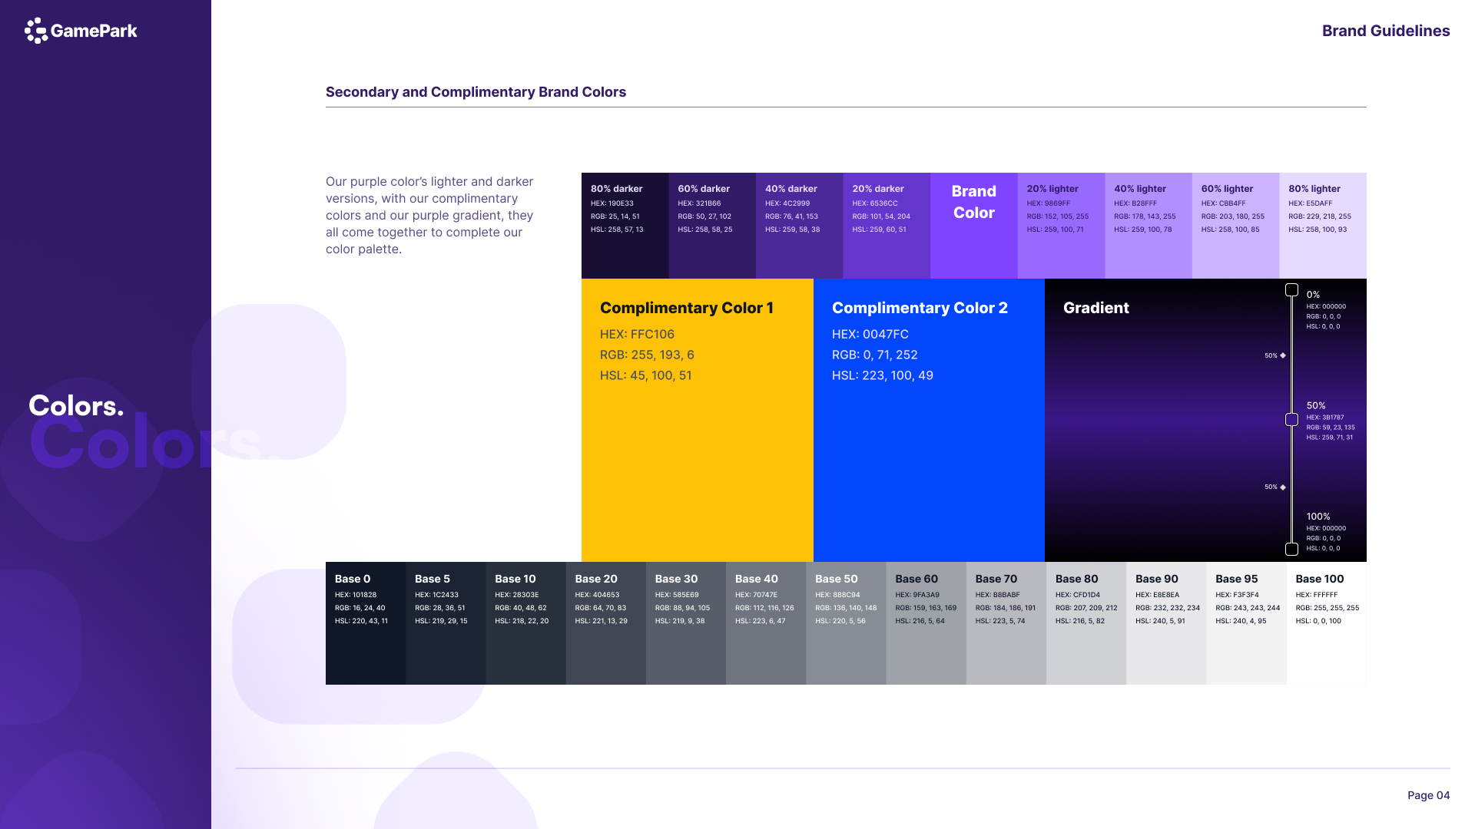
Task: Select the 80% darker purple swatch
Action: click(x=625, y=226)
